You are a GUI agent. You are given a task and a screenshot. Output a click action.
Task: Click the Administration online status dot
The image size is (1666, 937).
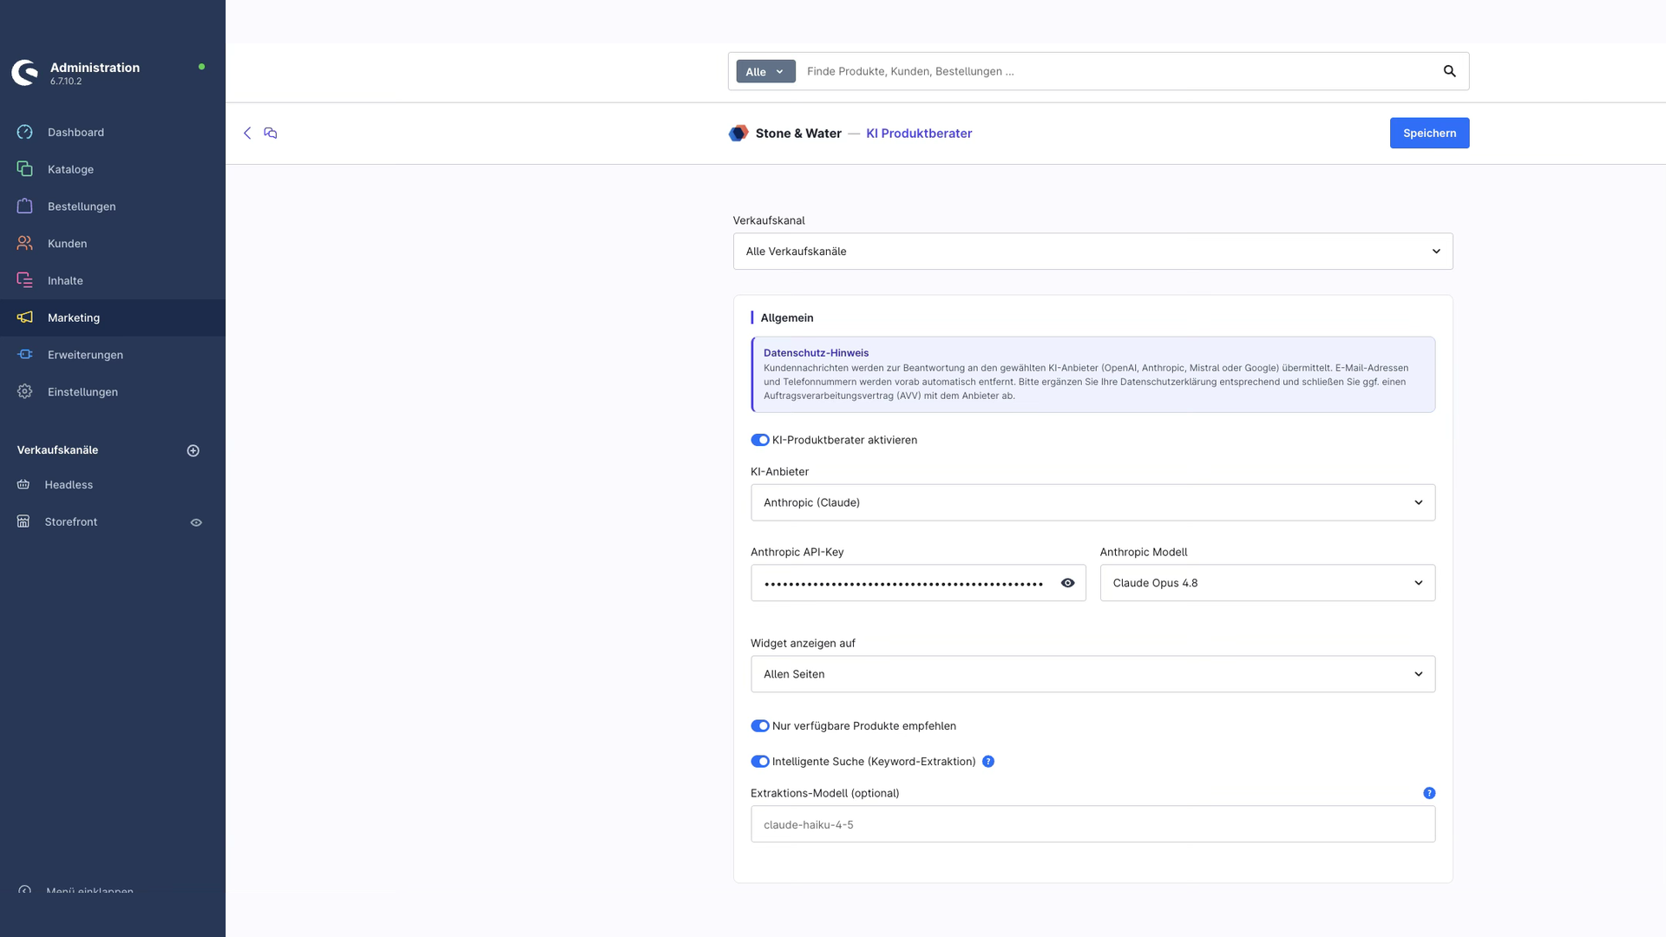pos(201,67)
